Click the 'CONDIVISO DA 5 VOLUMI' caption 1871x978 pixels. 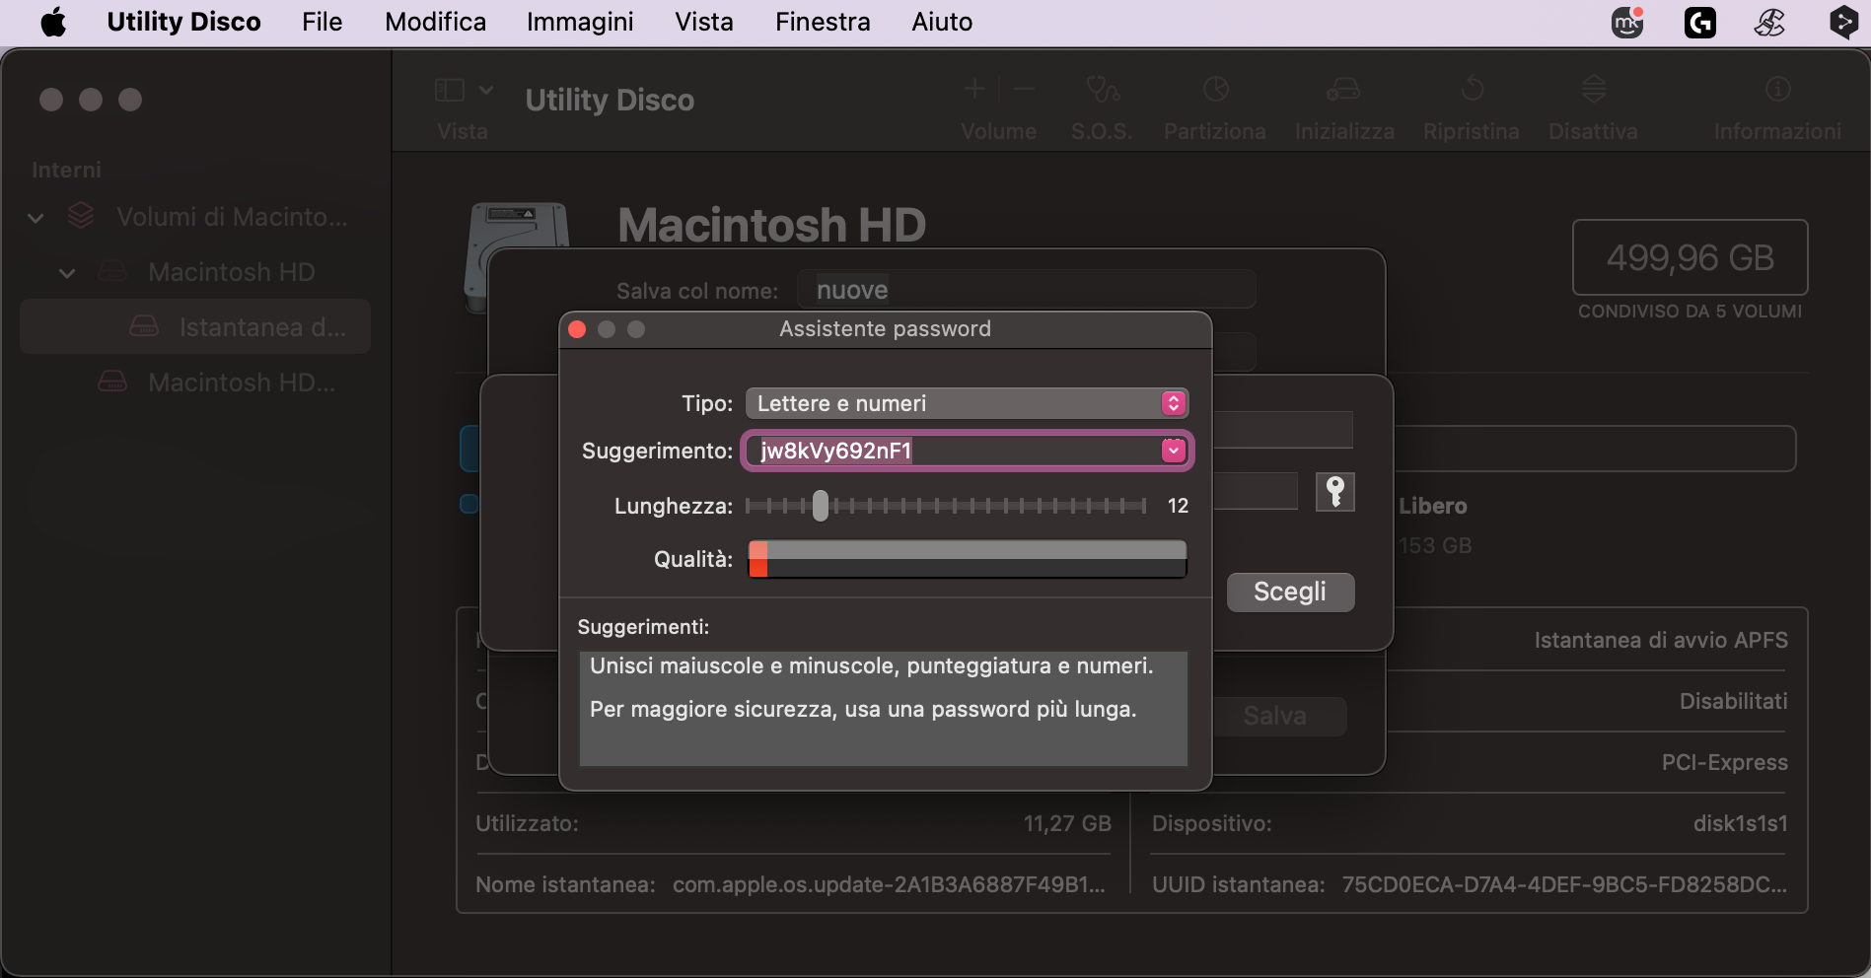pos(1690,312)
